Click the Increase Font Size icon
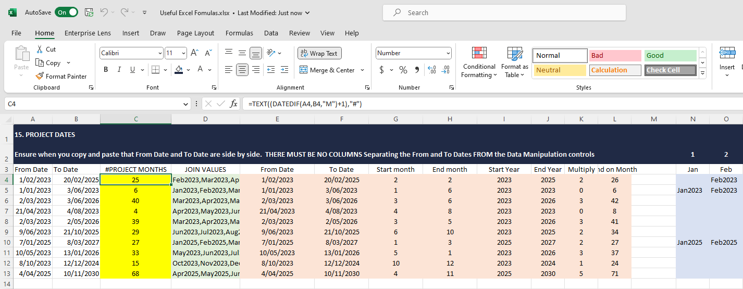 click(194, 53)
